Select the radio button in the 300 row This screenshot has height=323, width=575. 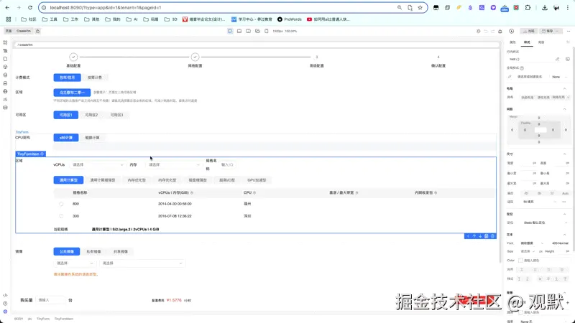(x=61, y=216)
